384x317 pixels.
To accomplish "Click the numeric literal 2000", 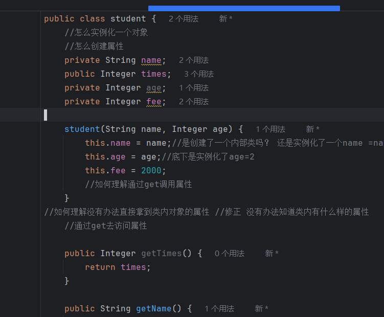I will [151, 171].
